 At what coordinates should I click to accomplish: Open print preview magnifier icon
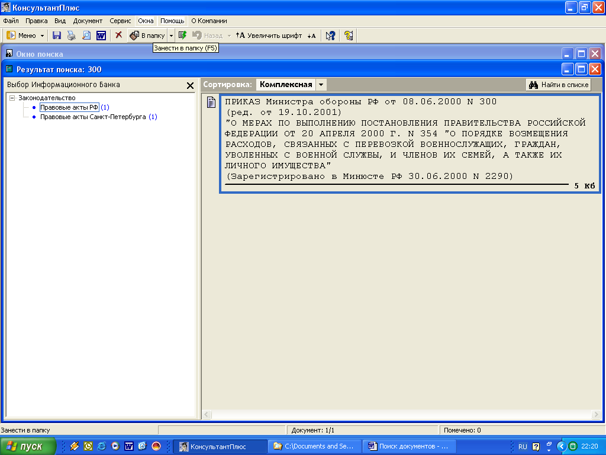coord(86,36)
